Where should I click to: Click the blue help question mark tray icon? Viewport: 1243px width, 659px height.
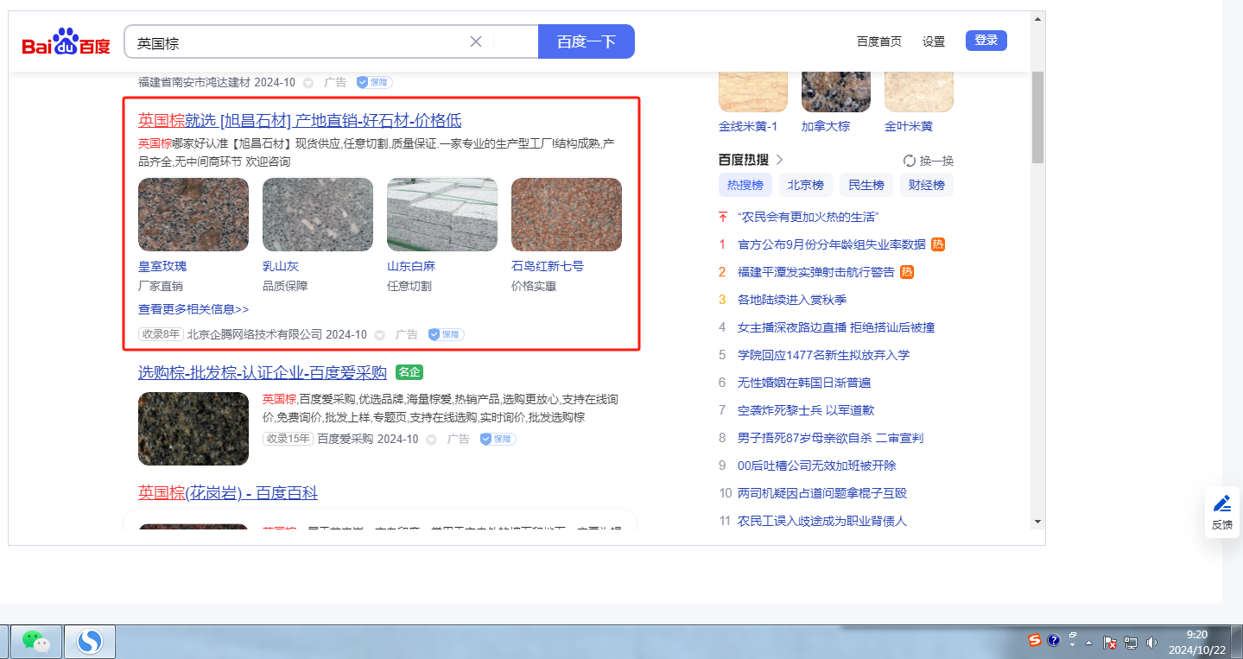pyautogui.click(x=1053, y=640)
